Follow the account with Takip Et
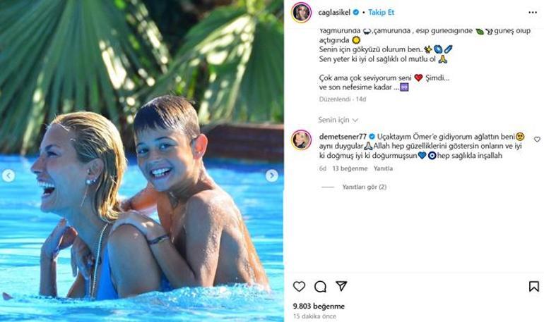Viewport: 544px width, 322px height. 382,13
